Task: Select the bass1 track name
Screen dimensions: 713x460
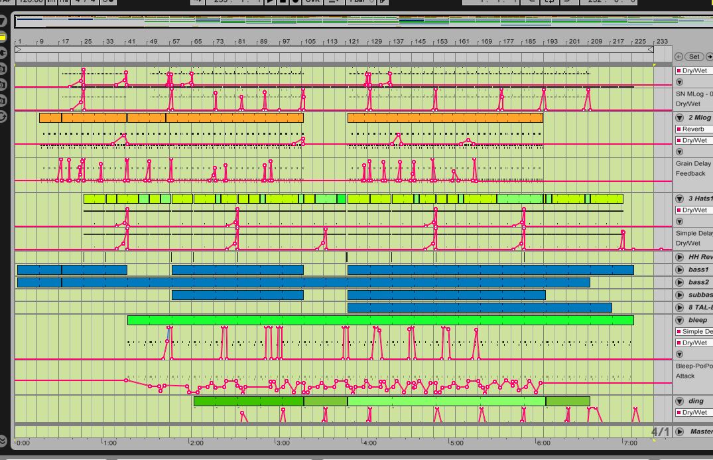Action: pyautogui.click(x=698, y=269)
